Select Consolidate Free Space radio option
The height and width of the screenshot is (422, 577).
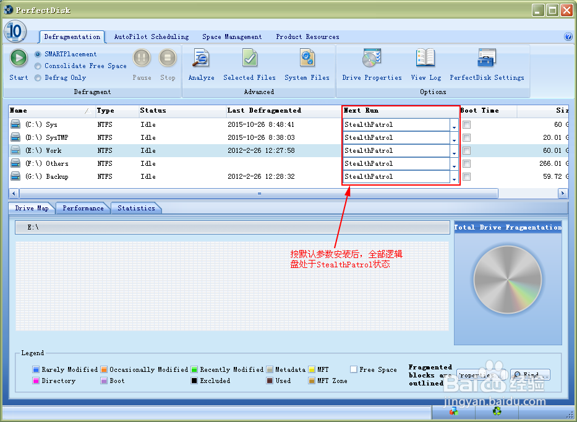tap(38, 66)
